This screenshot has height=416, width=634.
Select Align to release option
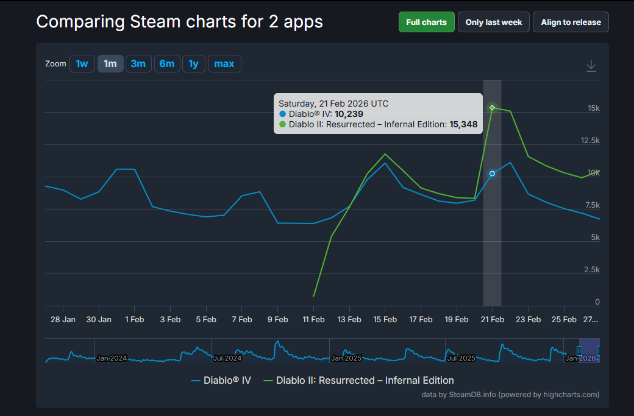tap(571, 22)
